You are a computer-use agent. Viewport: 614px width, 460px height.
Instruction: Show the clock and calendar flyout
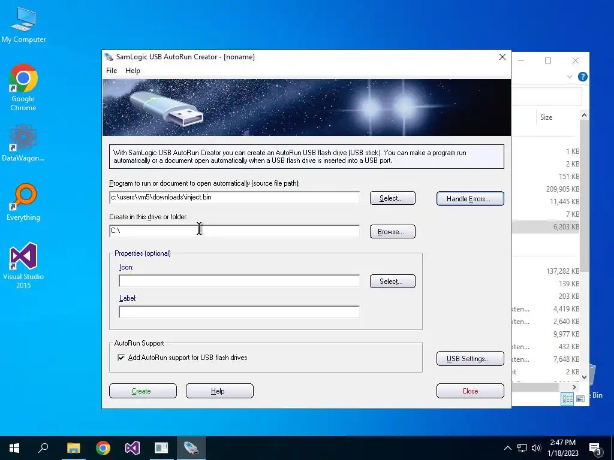[562, 448]
